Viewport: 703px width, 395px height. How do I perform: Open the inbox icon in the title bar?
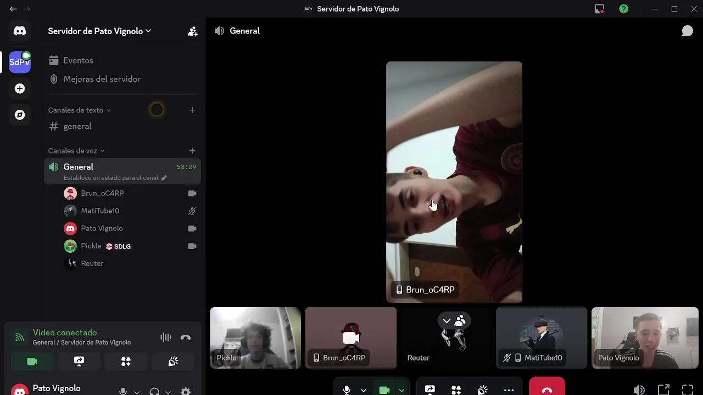[x=599, y=9]
